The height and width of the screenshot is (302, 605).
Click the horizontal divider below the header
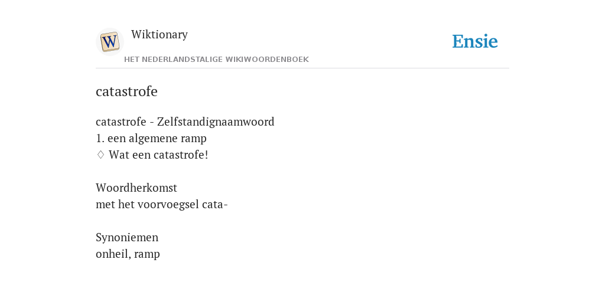click(x=302, y=68)
